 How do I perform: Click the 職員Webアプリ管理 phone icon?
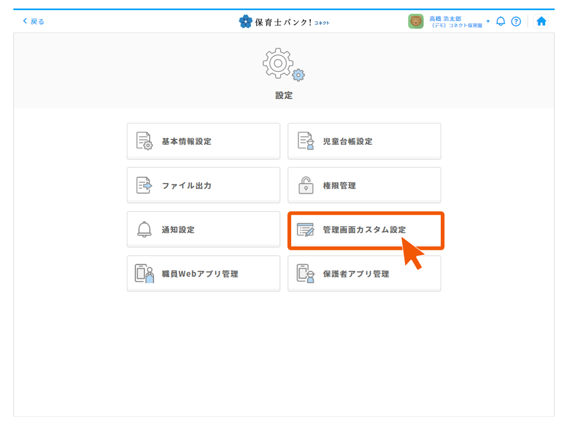point(144,274)
